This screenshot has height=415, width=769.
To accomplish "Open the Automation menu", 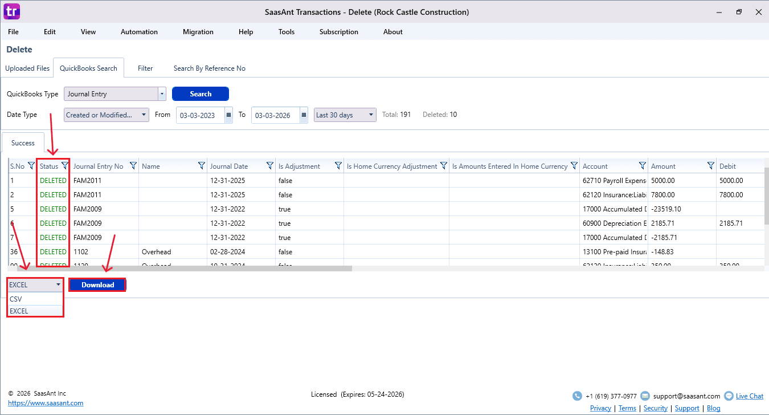I will pos(139,32).
